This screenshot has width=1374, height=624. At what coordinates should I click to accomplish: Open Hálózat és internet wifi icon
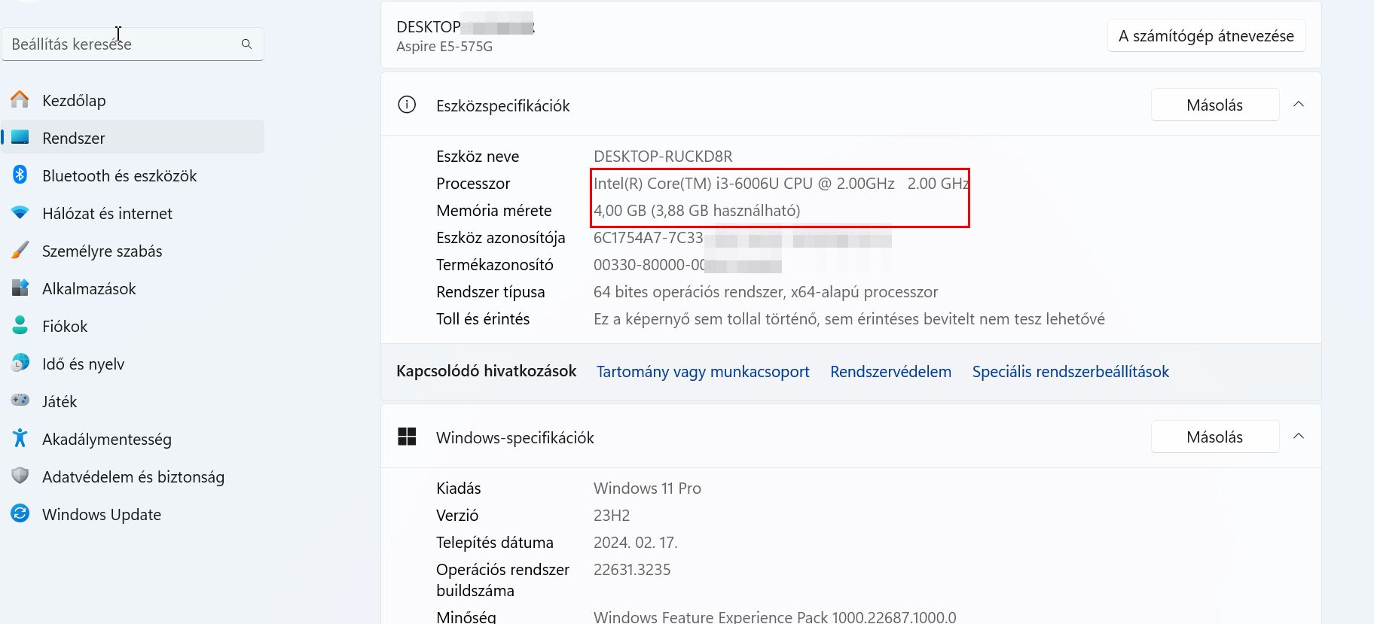coord(20,212)
